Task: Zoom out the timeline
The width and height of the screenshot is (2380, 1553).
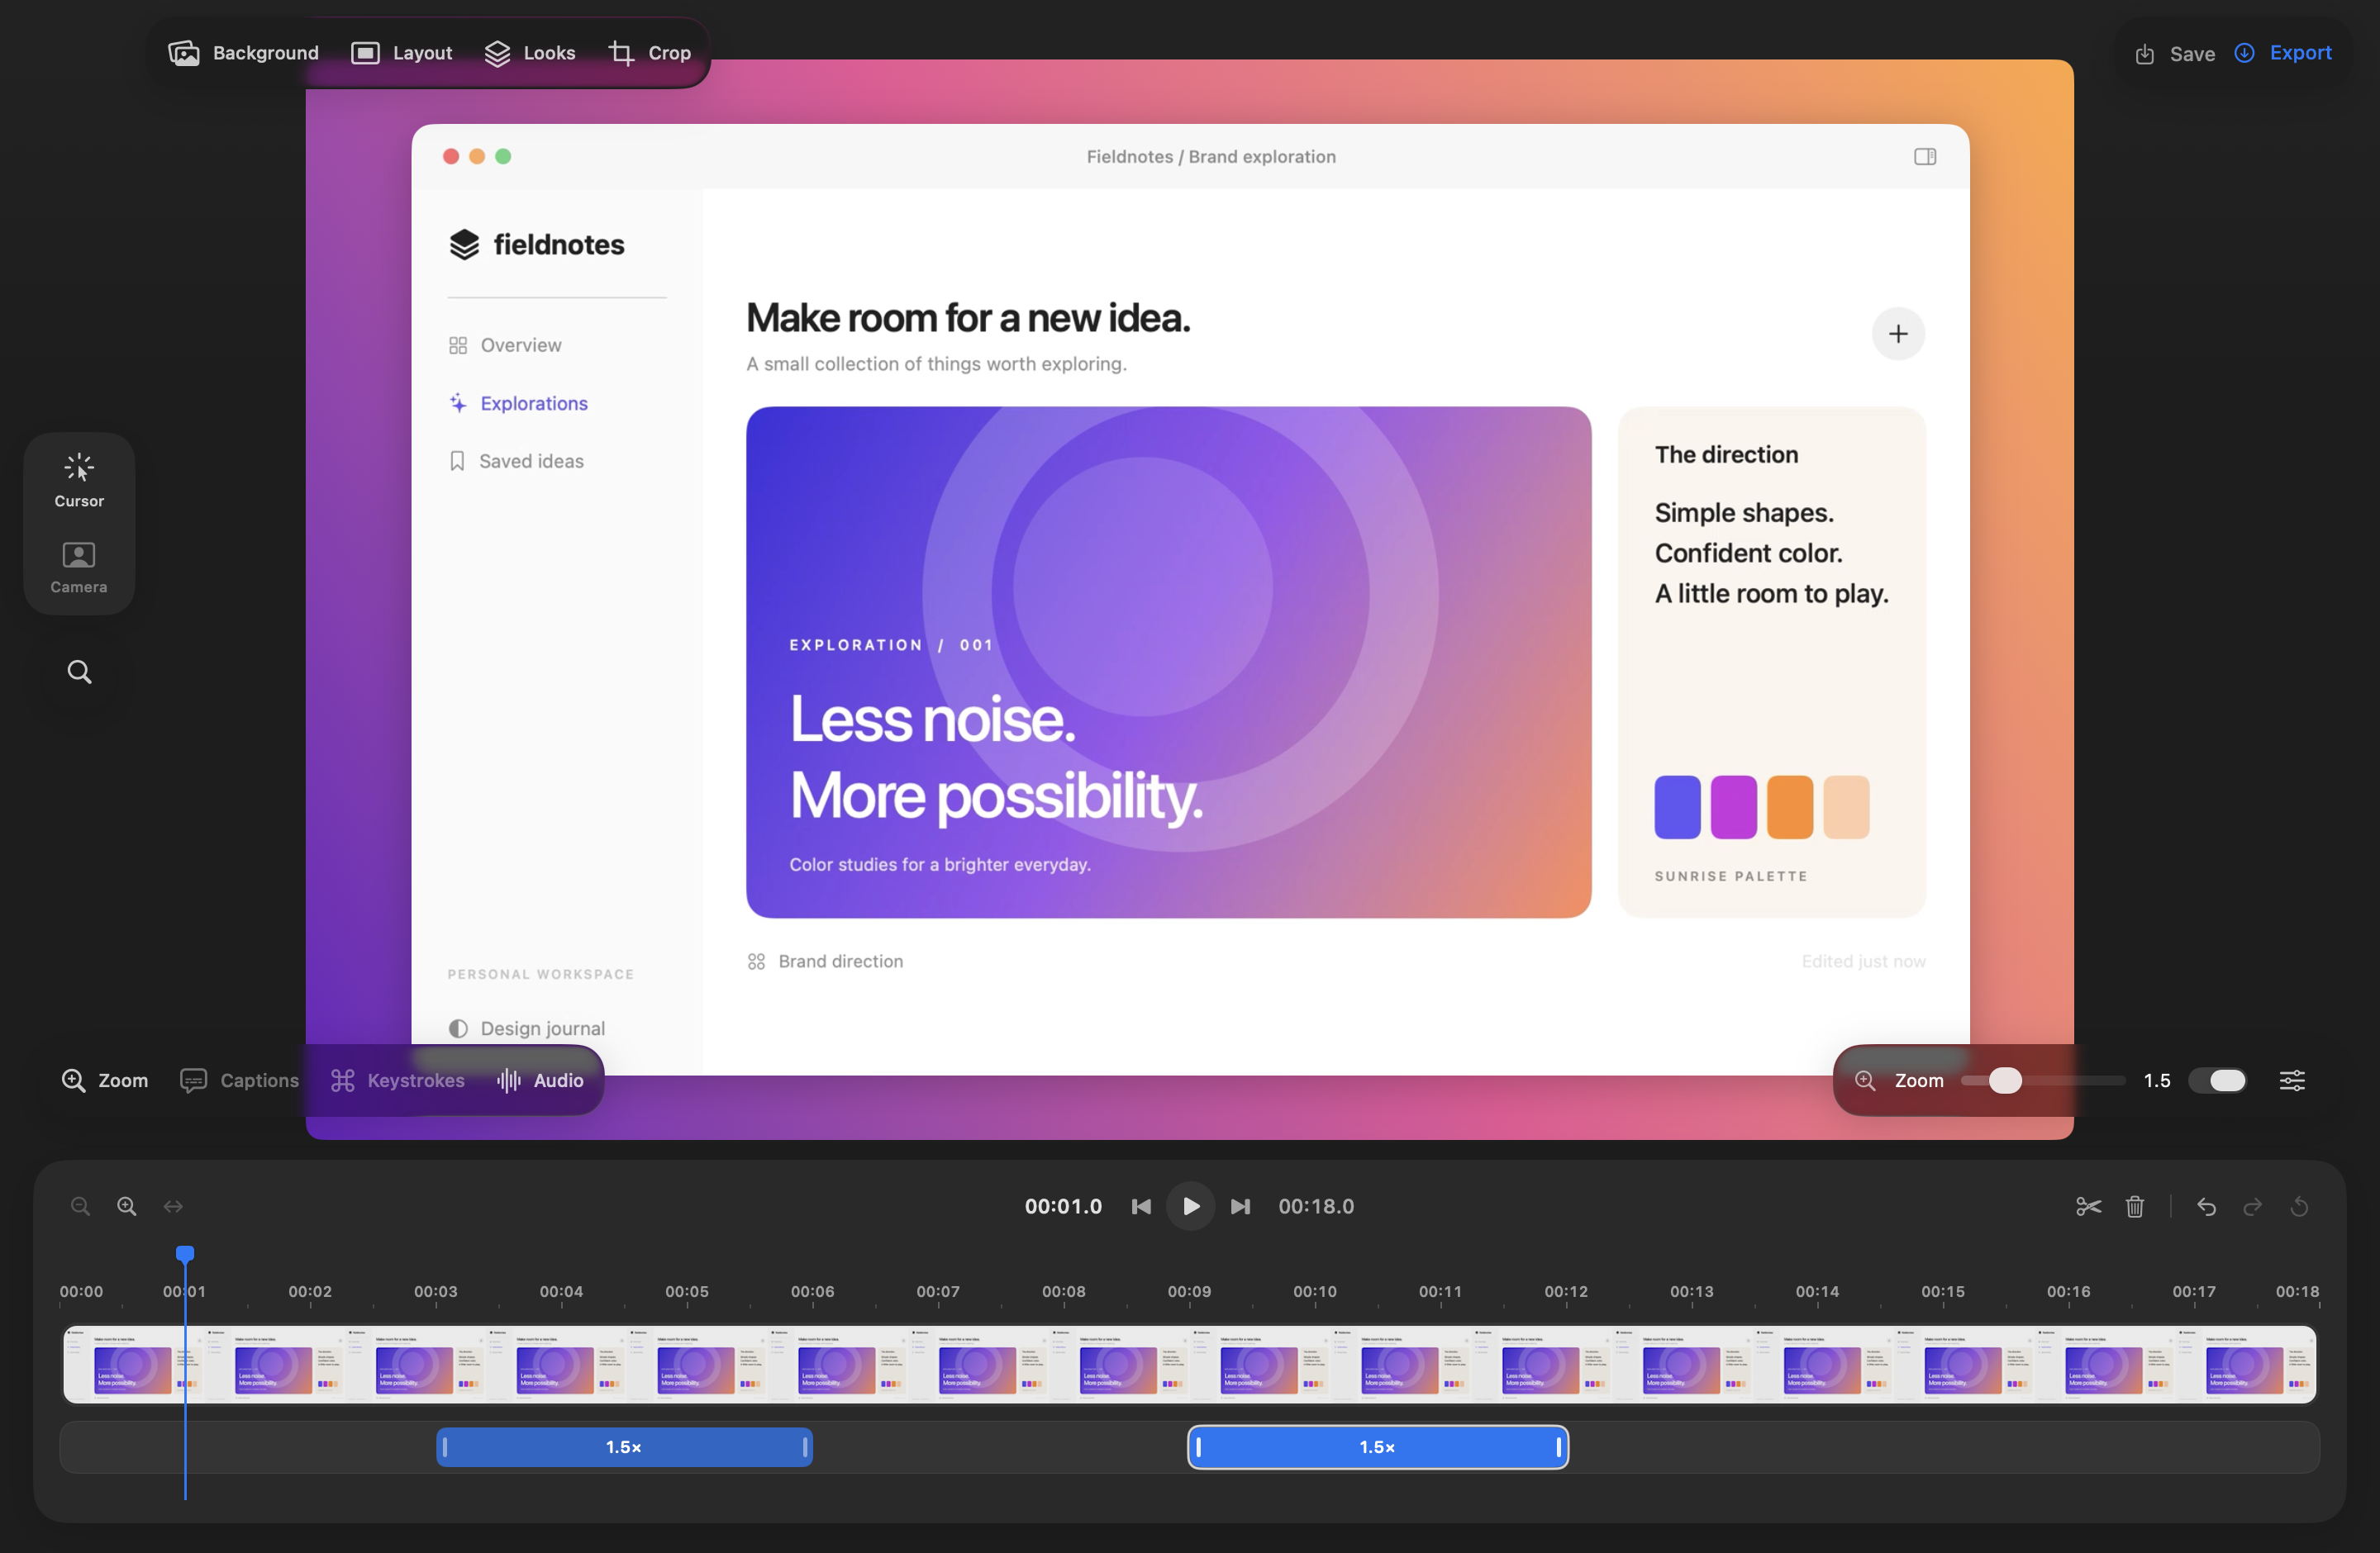Action: pos(80,1206)
